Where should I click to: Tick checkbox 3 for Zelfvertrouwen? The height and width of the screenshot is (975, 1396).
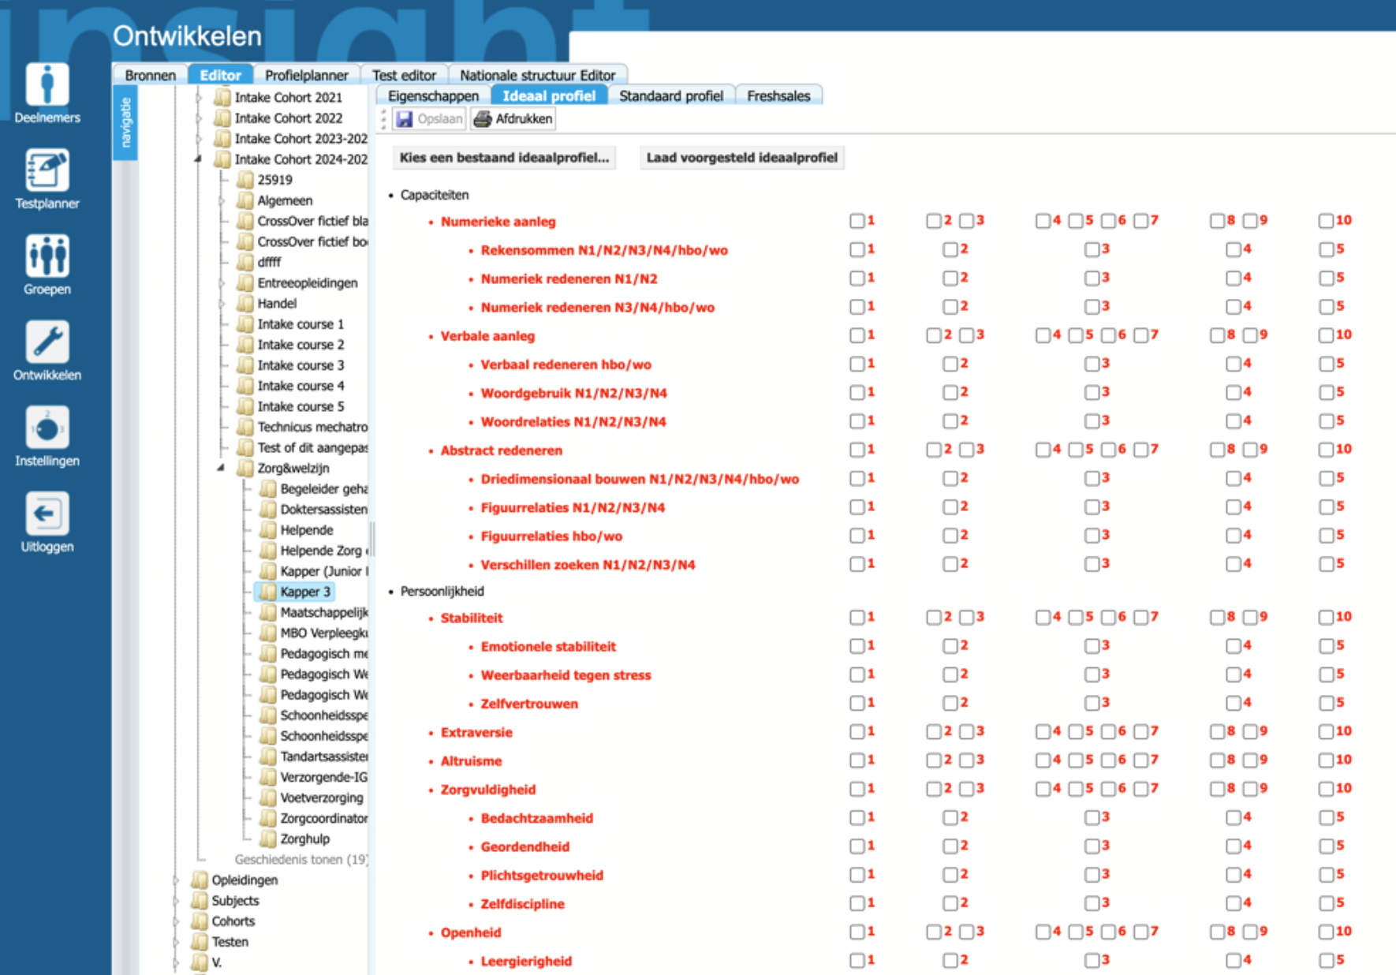[1092, 703]
